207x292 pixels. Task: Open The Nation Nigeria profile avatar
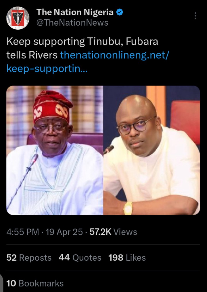point(18,18)
